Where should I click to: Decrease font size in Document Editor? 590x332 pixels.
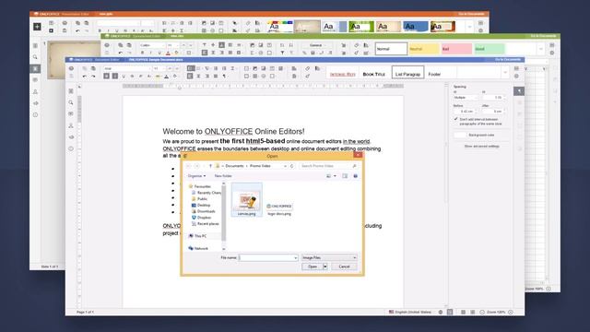[x=177, y=68]
